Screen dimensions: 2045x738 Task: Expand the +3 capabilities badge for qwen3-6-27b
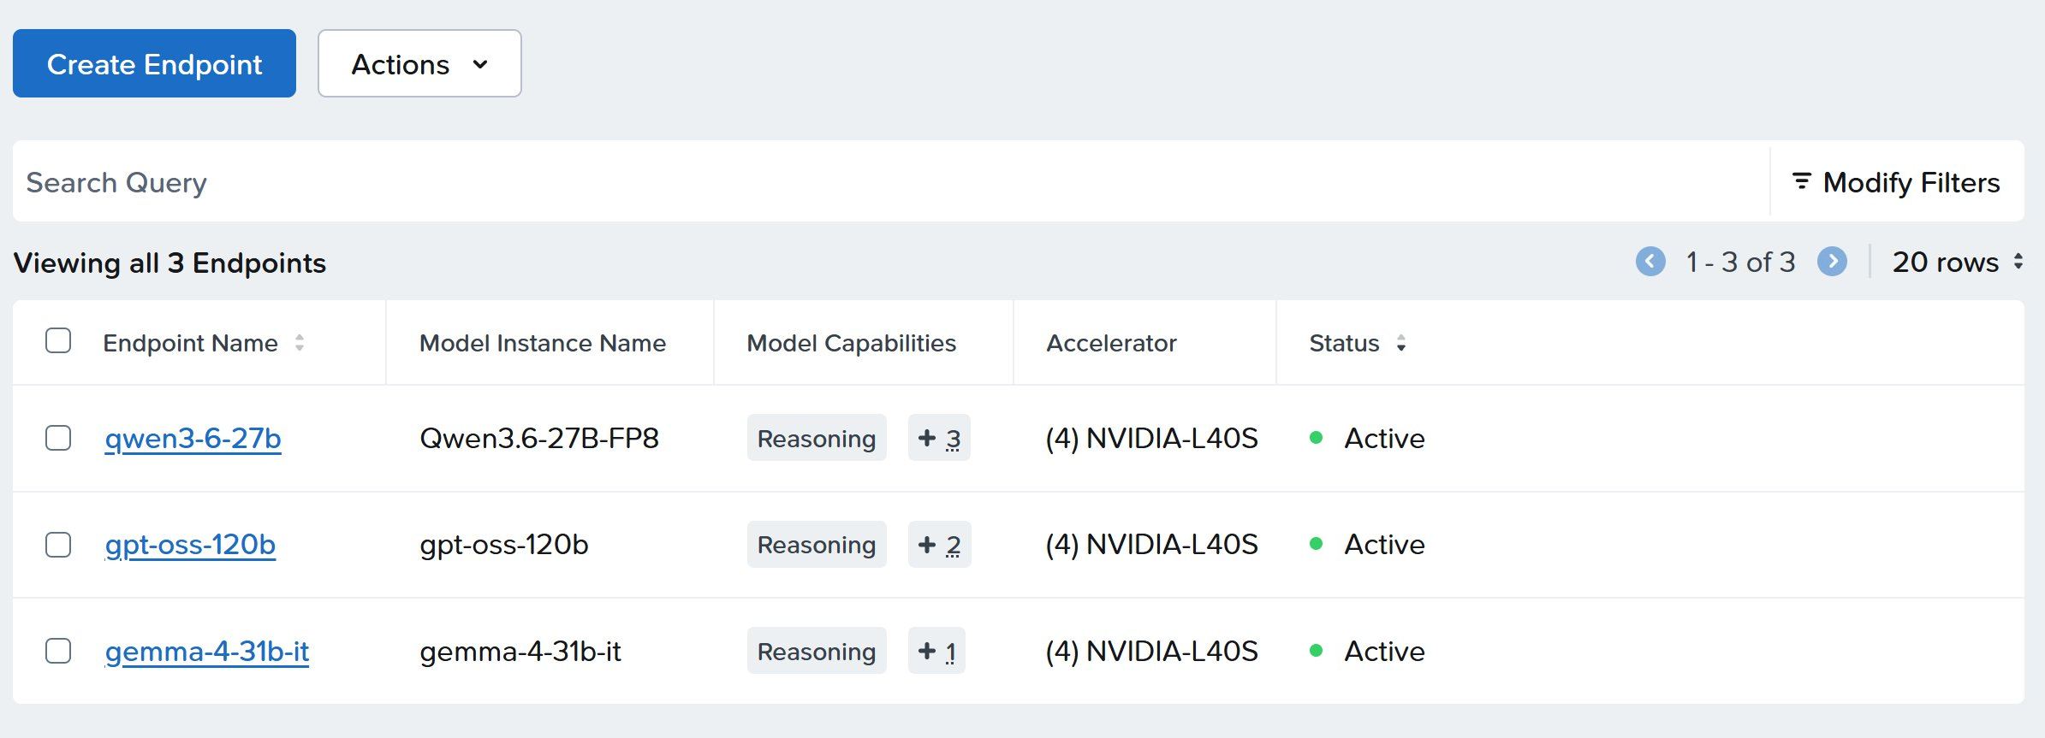tap(939, 438)
